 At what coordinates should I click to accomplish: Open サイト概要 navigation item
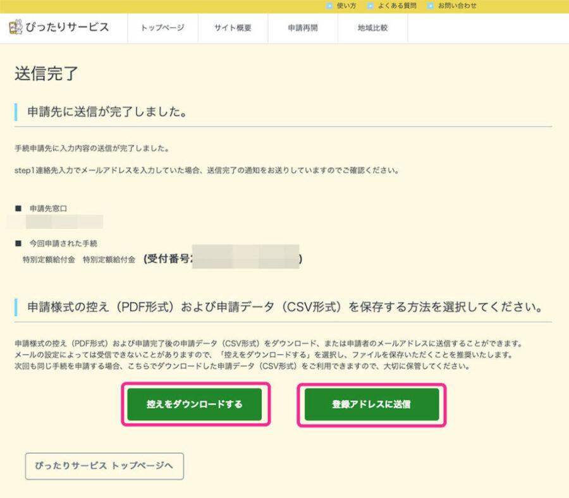[x=233, y=28]
